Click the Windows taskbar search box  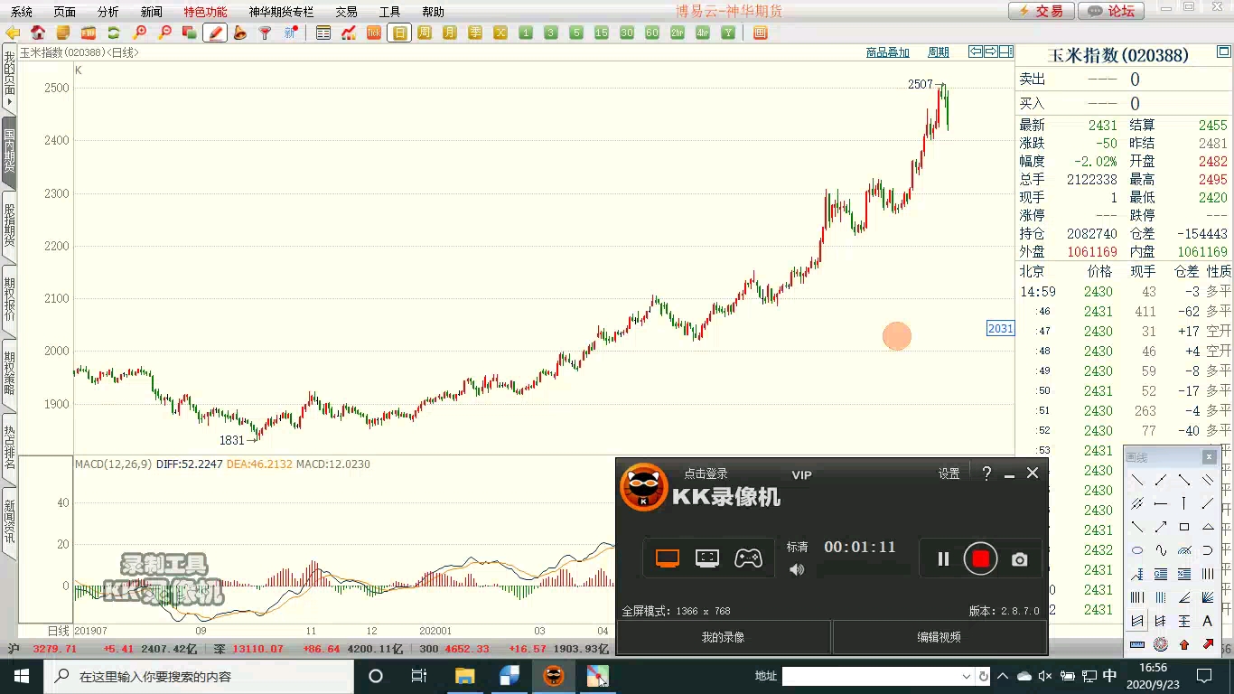pos(199,676)
